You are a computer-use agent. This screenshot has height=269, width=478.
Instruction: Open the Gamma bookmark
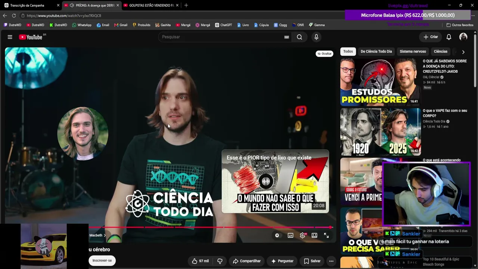tap(316, 25)
